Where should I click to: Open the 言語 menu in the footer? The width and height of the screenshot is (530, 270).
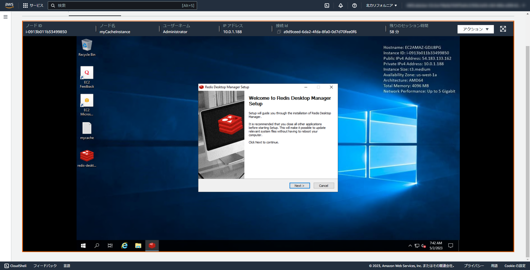[67, 266]
